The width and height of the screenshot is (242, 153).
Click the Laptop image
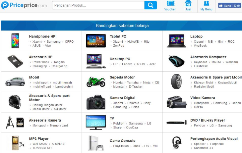tap(177, 41)
